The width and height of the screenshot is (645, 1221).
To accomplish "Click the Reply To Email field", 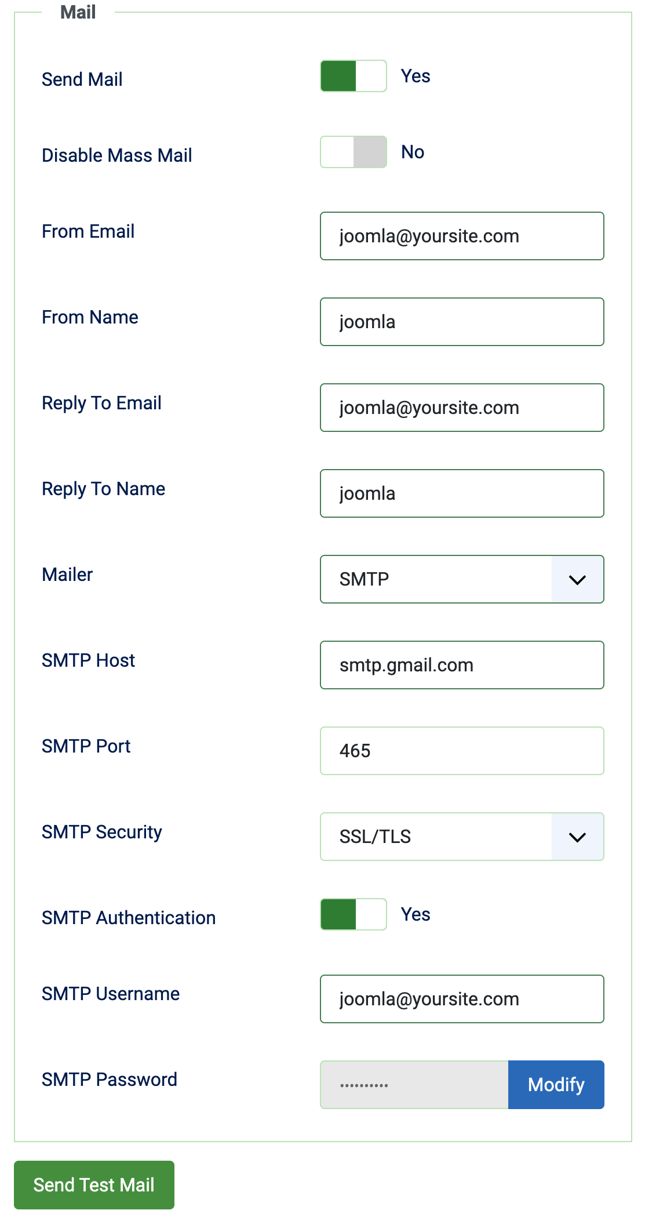I will tap(461, 408).
